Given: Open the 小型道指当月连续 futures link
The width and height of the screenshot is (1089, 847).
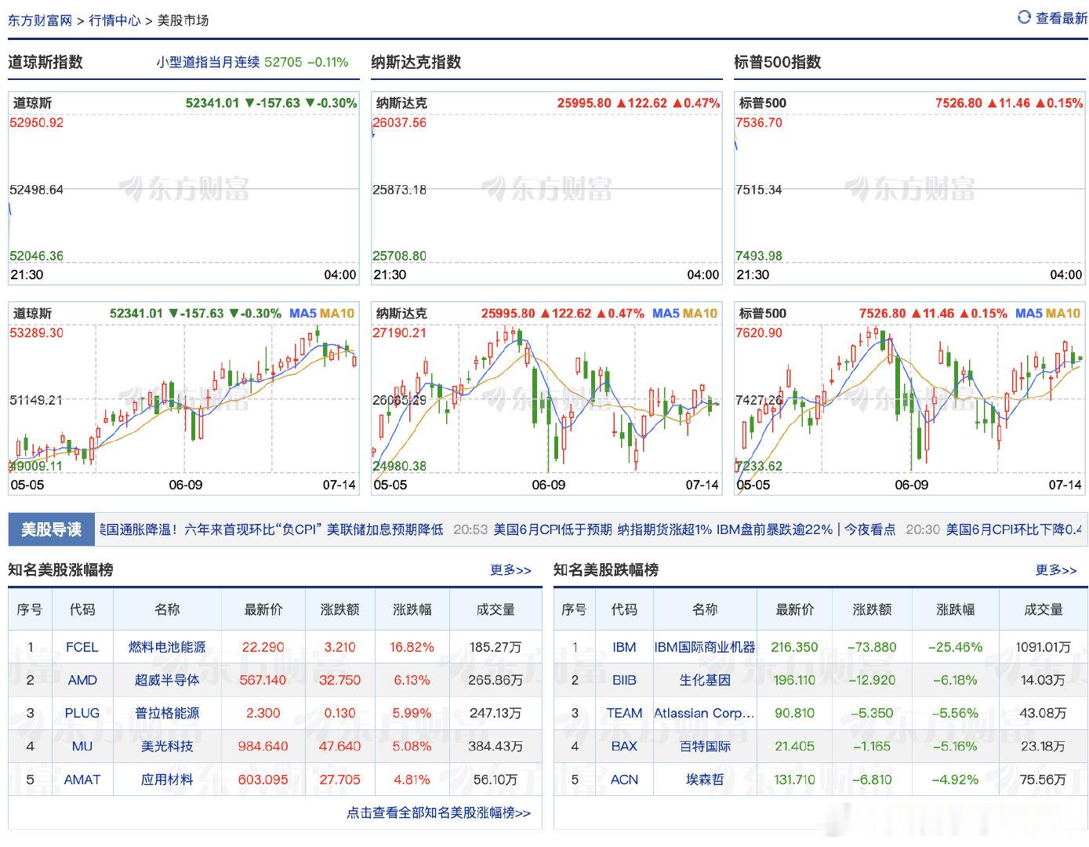Looking at the screenshot, I should (208, 62).
